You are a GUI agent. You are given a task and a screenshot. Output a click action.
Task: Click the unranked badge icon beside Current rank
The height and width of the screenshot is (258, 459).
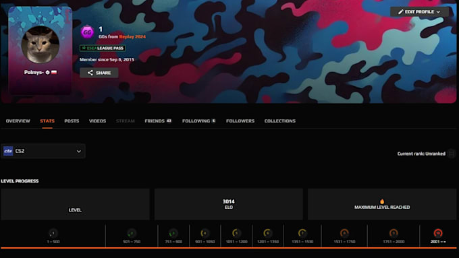[x=452, y=154]
